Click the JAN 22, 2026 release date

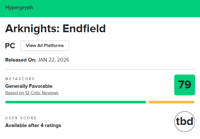[x=54, y=60]
